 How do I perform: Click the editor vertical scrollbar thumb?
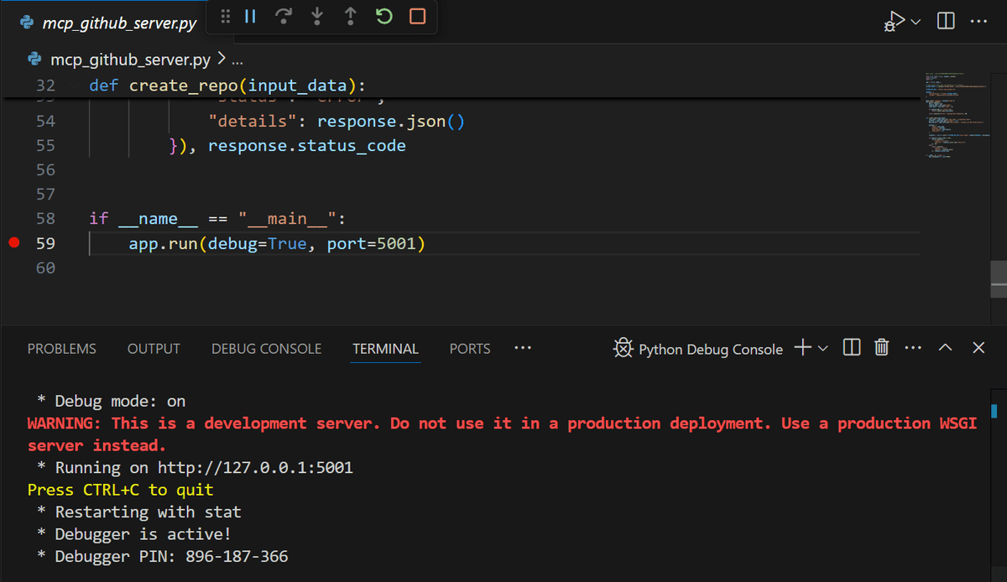point(998,278)
